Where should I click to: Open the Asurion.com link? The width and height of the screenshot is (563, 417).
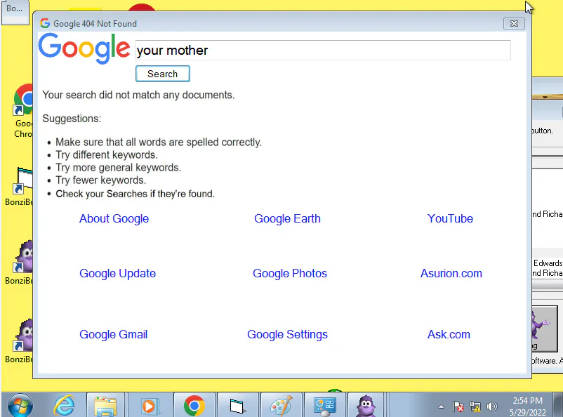click(x=451, y=273)
